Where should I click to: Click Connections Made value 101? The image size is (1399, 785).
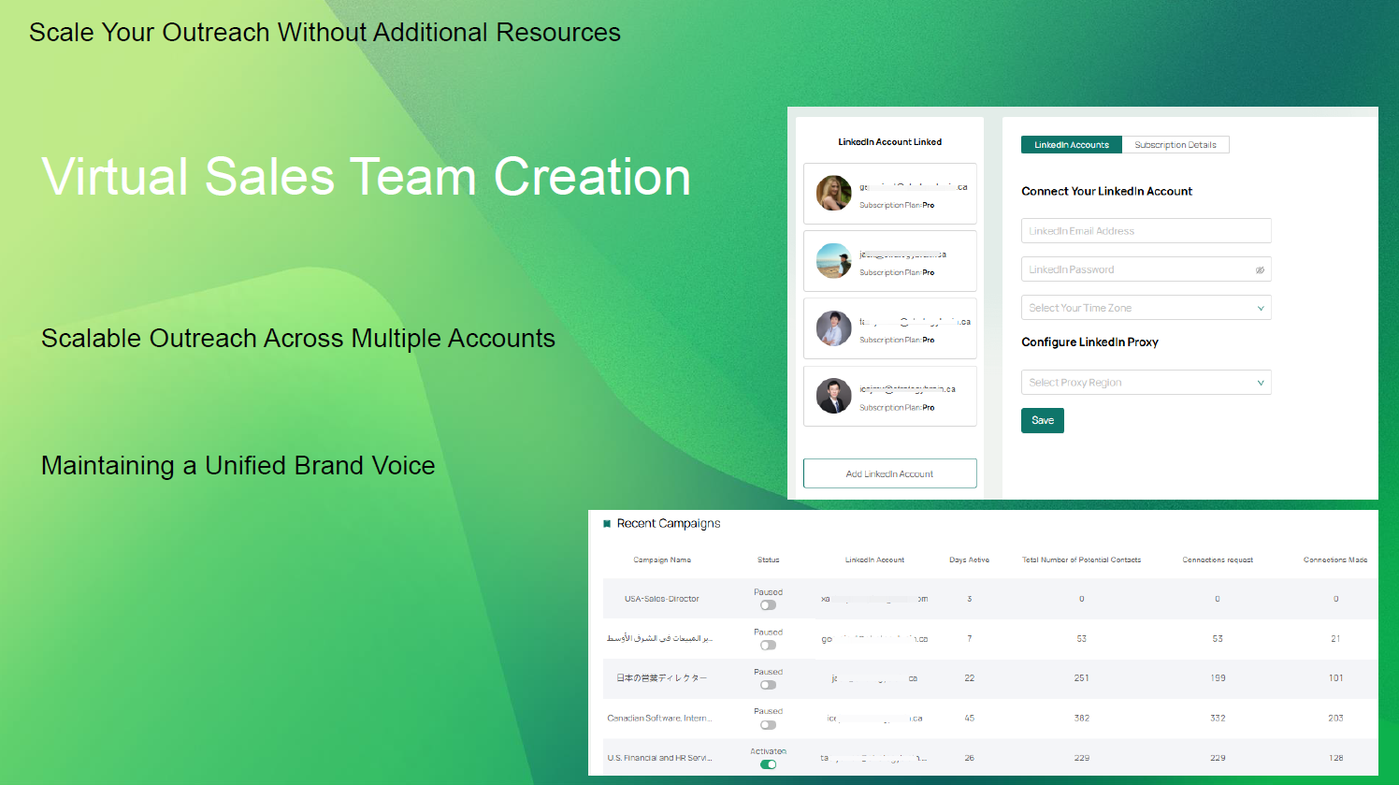(1335, 678)
